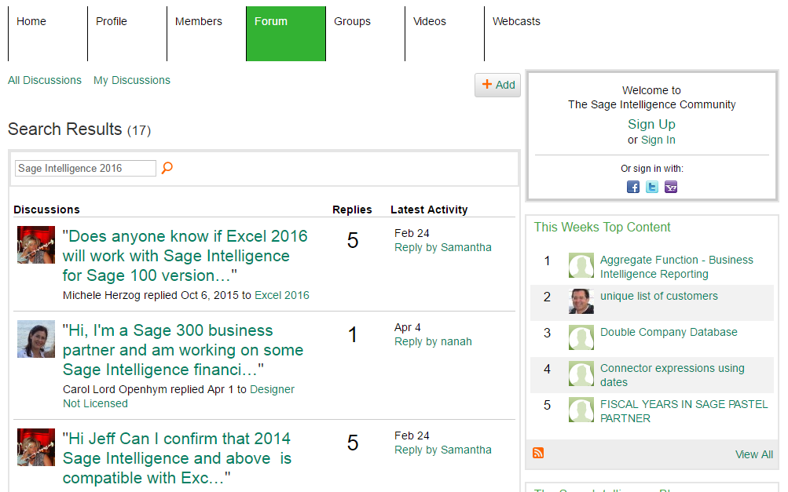
Task: Sign in with the Twitter icon
Action: click(x=652, y=188)
